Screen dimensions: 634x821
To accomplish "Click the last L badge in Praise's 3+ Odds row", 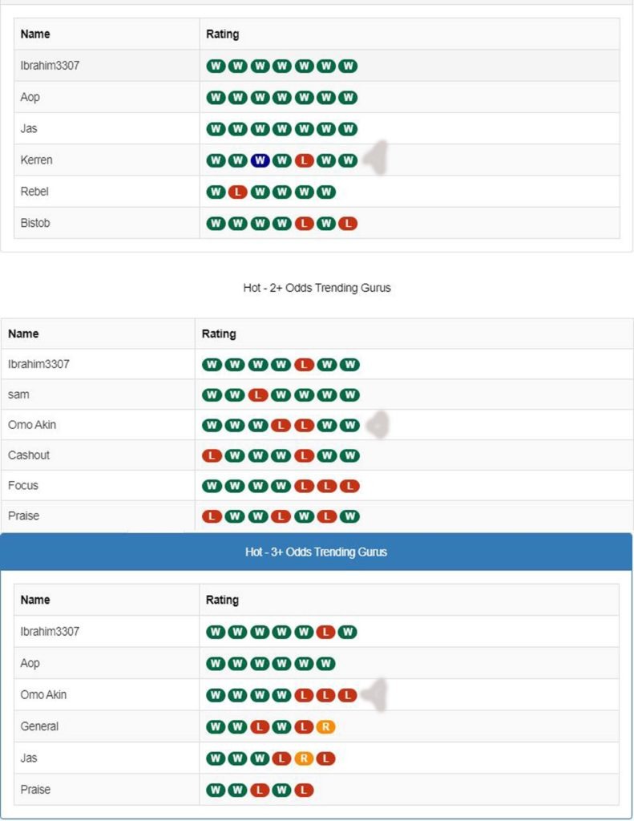I will (x=304, y=790).
